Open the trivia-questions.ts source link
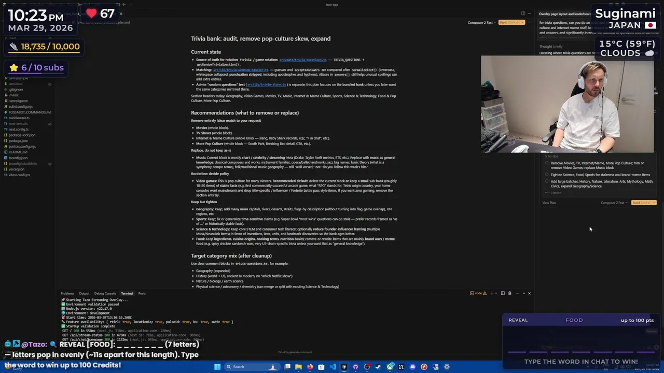 point(303,60)
